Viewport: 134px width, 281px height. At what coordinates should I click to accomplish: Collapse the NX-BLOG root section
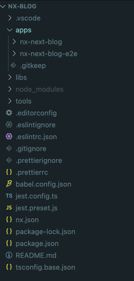3,7
